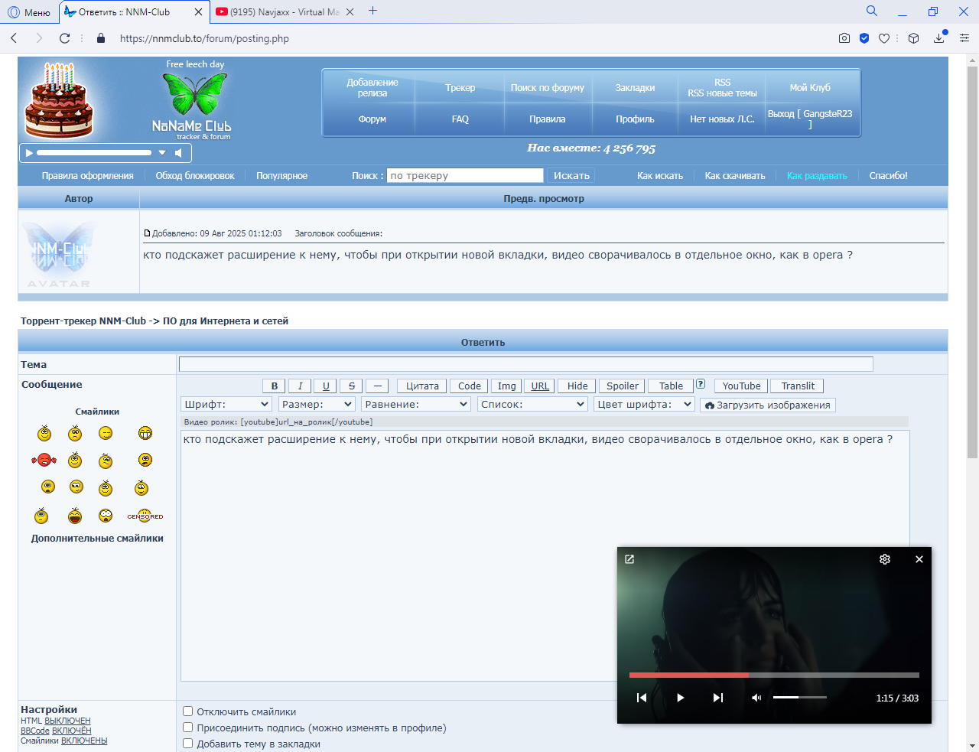This screenshot has height=752, width=979.
Task: Enable 'Отключить смайлики' checkbox
Action: coord(187,711)
